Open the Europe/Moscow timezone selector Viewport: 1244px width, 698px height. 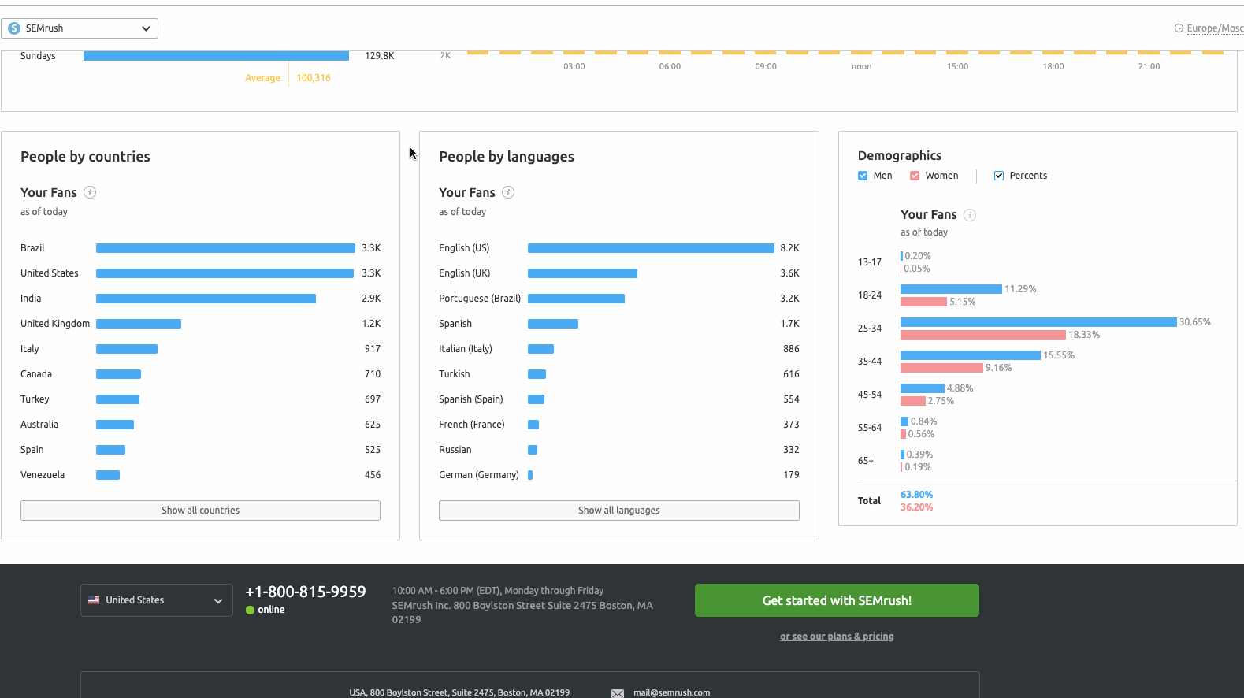1214,28
